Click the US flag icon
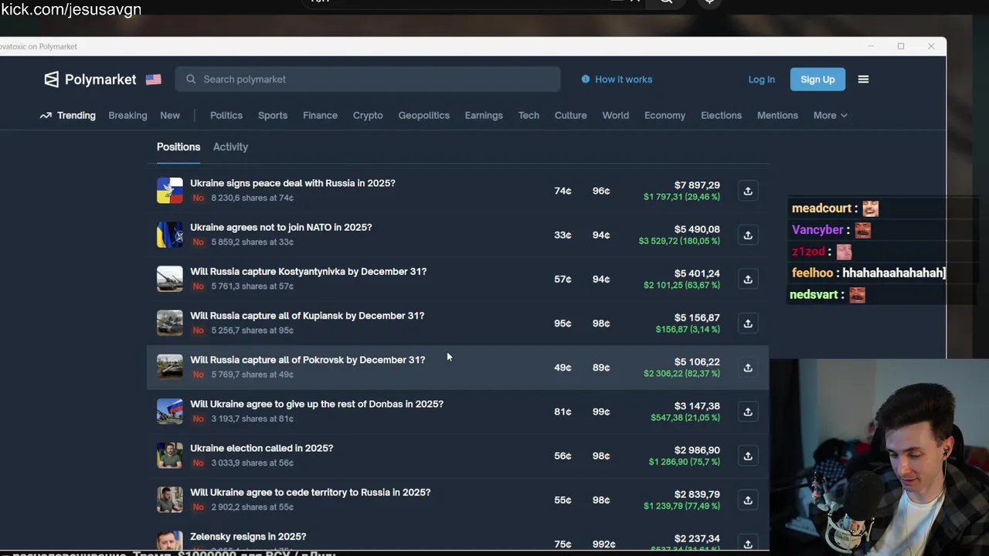The height and width of the screenshot is (556, 989). point(153,80)
